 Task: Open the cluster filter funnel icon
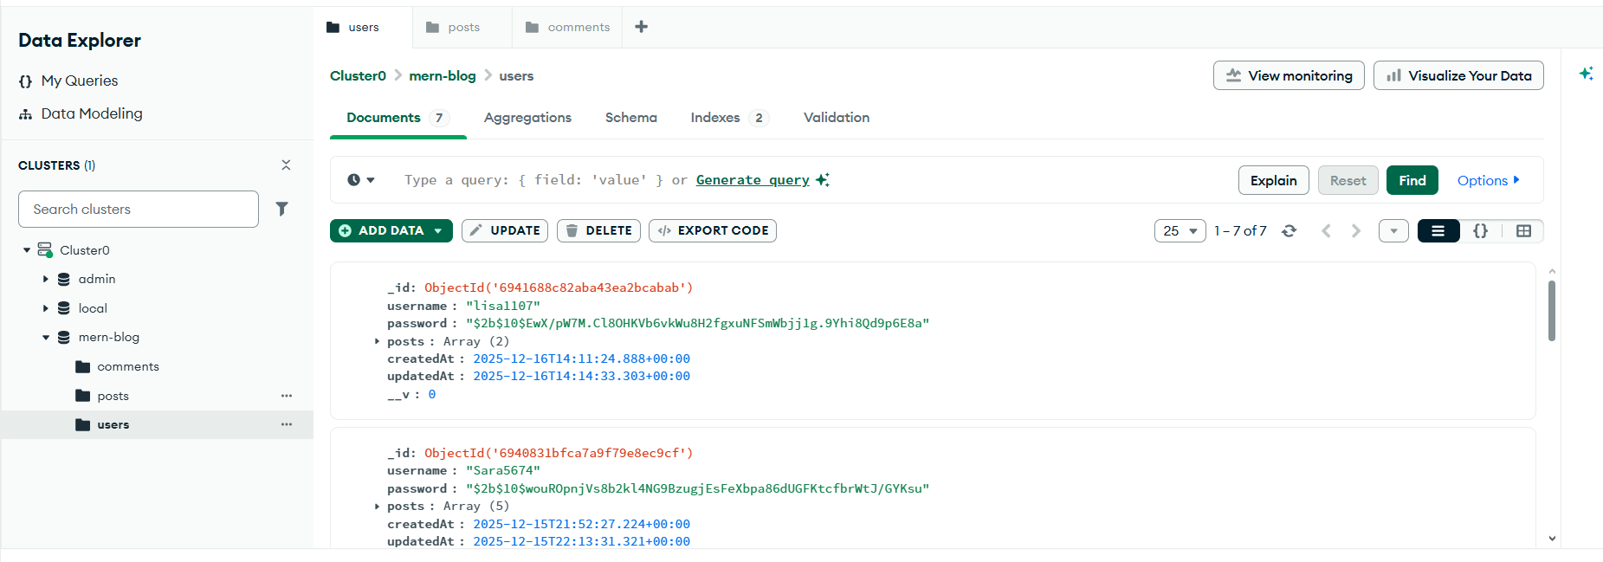pos(281,209)
